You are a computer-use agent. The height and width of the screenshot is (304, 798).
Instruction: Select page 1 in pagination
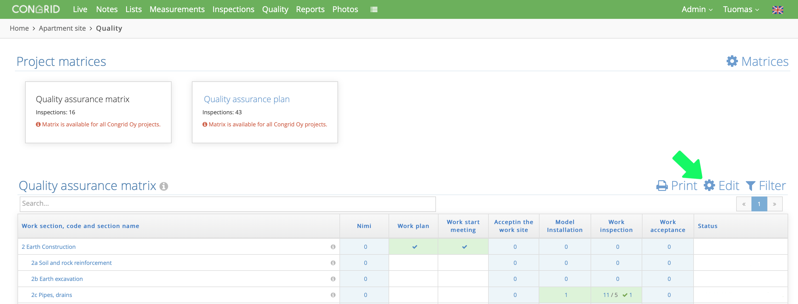[759, 204]
